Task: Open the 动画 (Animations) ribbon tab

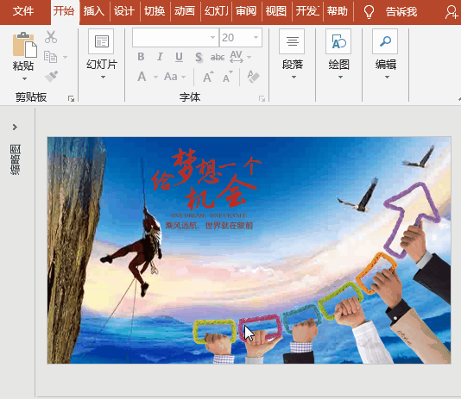Action: pyautogui.click(x=185, y=11)
